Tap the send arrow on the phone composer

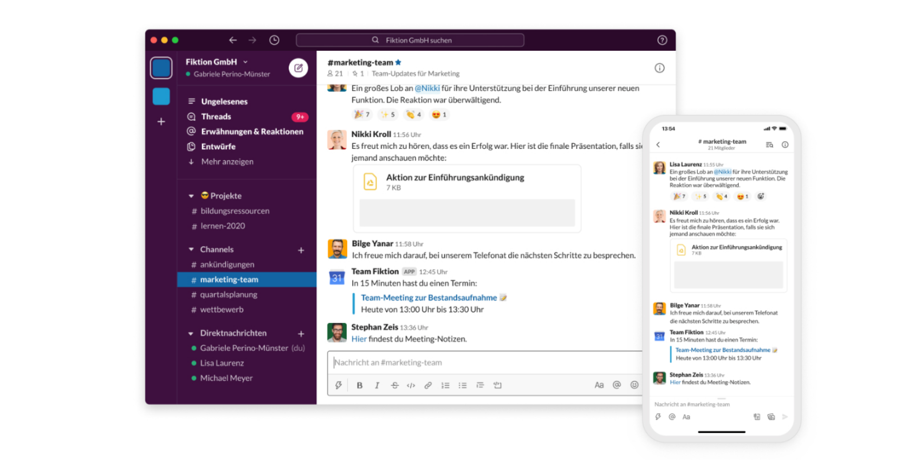[x=784, y=417]
